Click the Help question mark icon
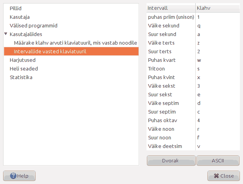This screenshot has height=184, width=243. pyautogui.click(x=13, y=176)
